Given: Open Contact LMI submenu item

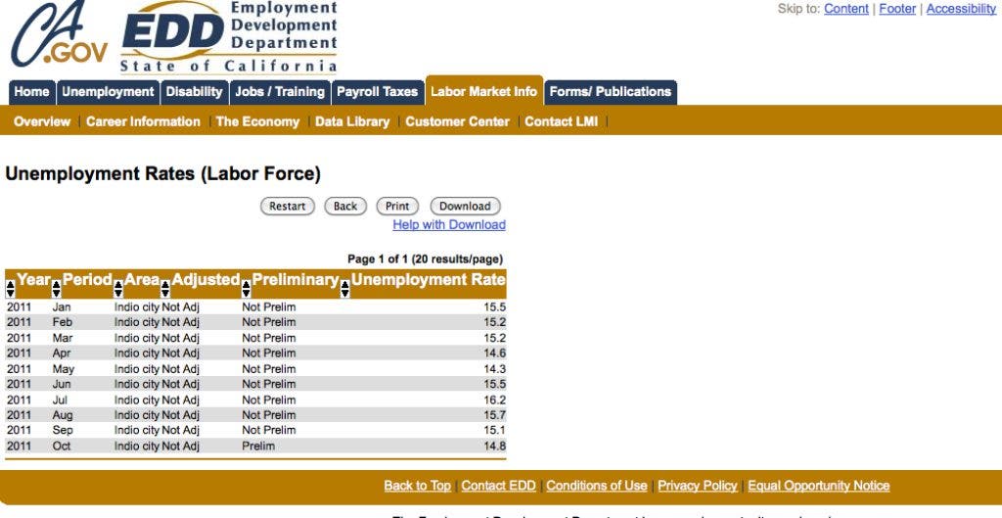Looking at the screenshot, I should [x=561, y=121].
